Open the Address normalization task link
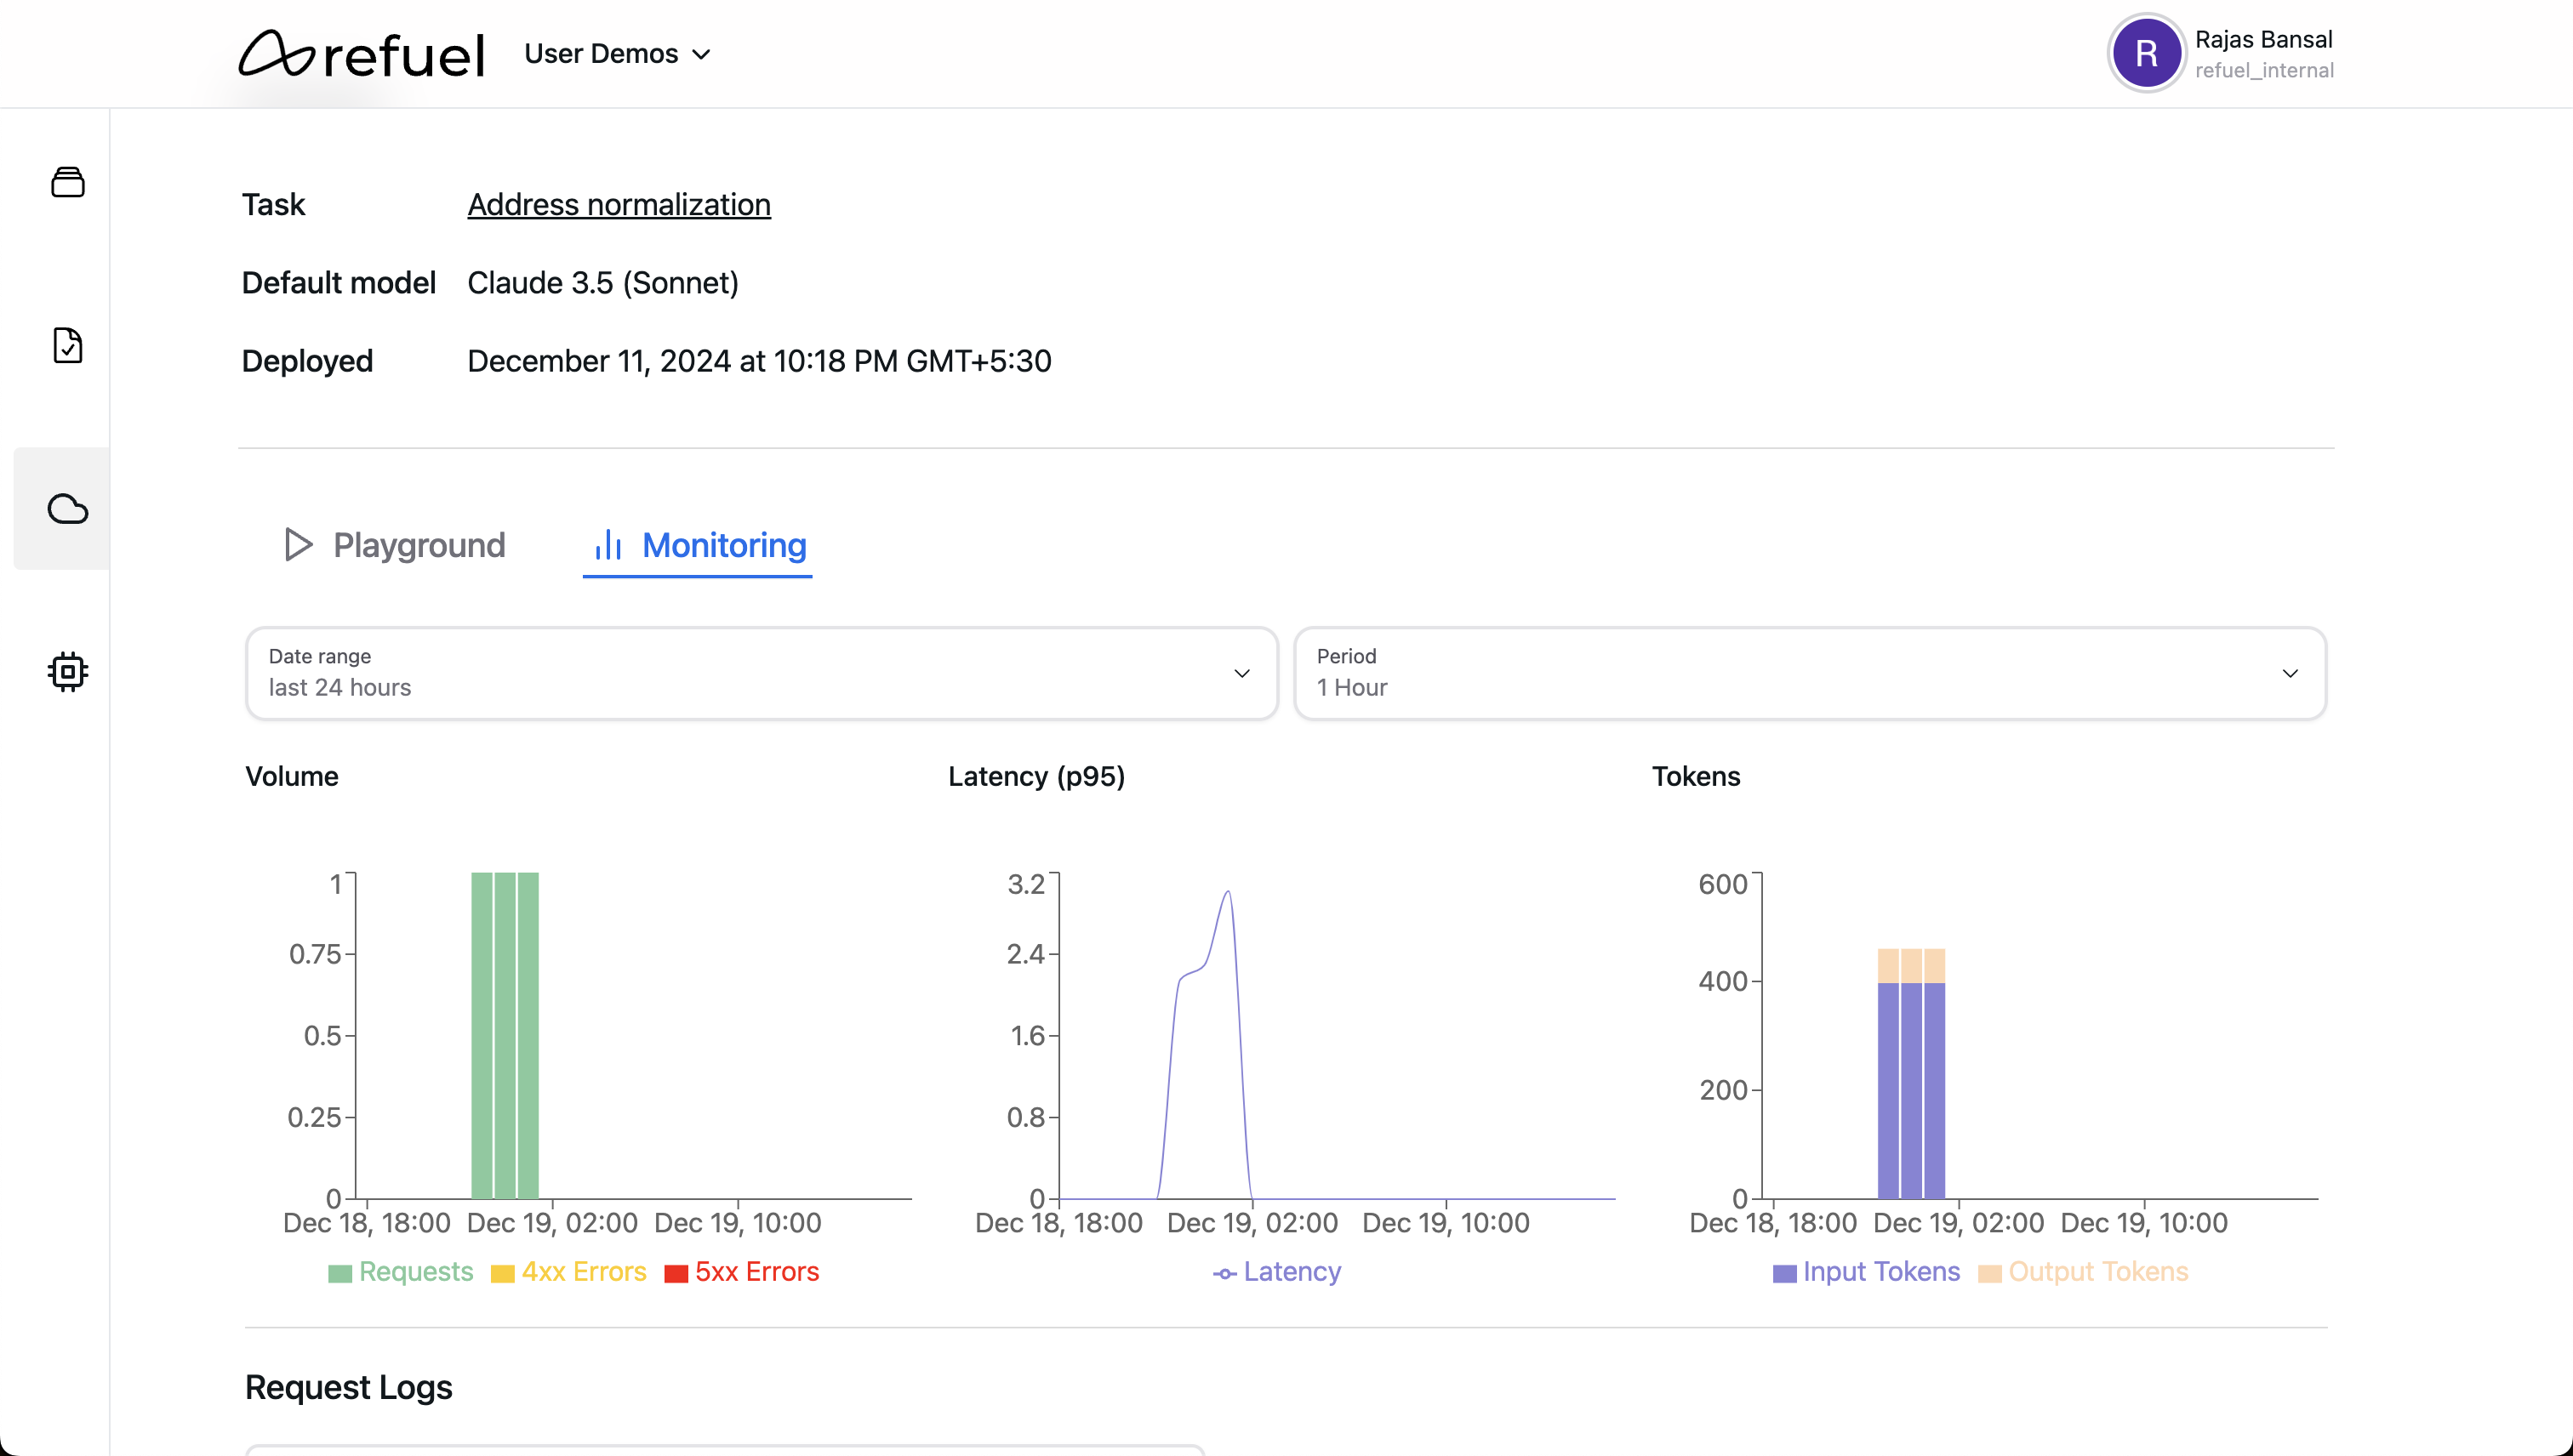This screenshot has width=2573, height=1456. tap(619, 204)
